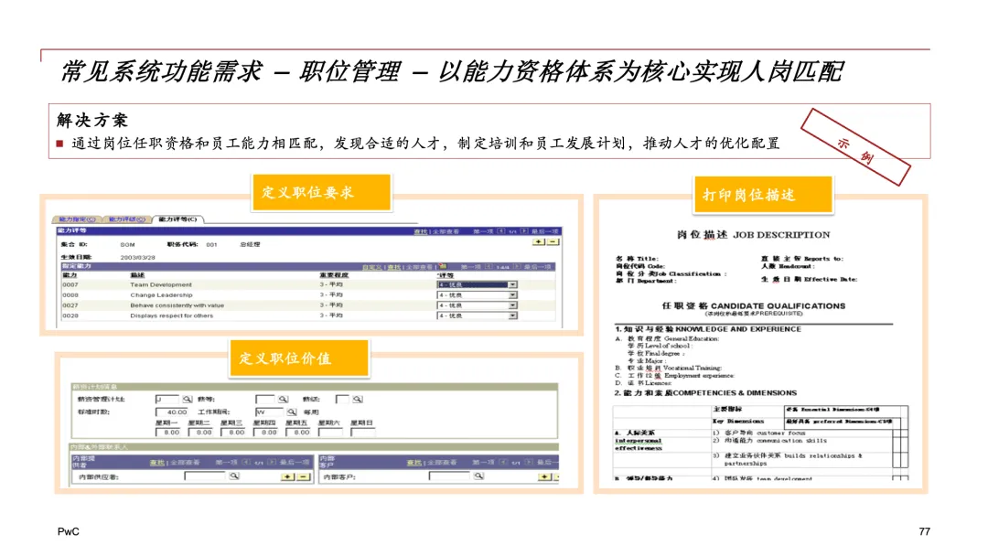Expand rating dropdown for Displays respect for others
Viewport: 988px width, 556px height.
point(512,315)
